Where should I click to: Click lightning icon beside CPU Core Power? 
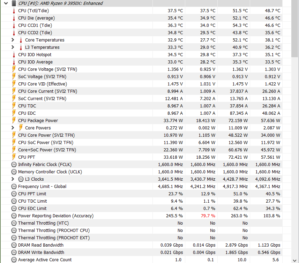point(14,135)
